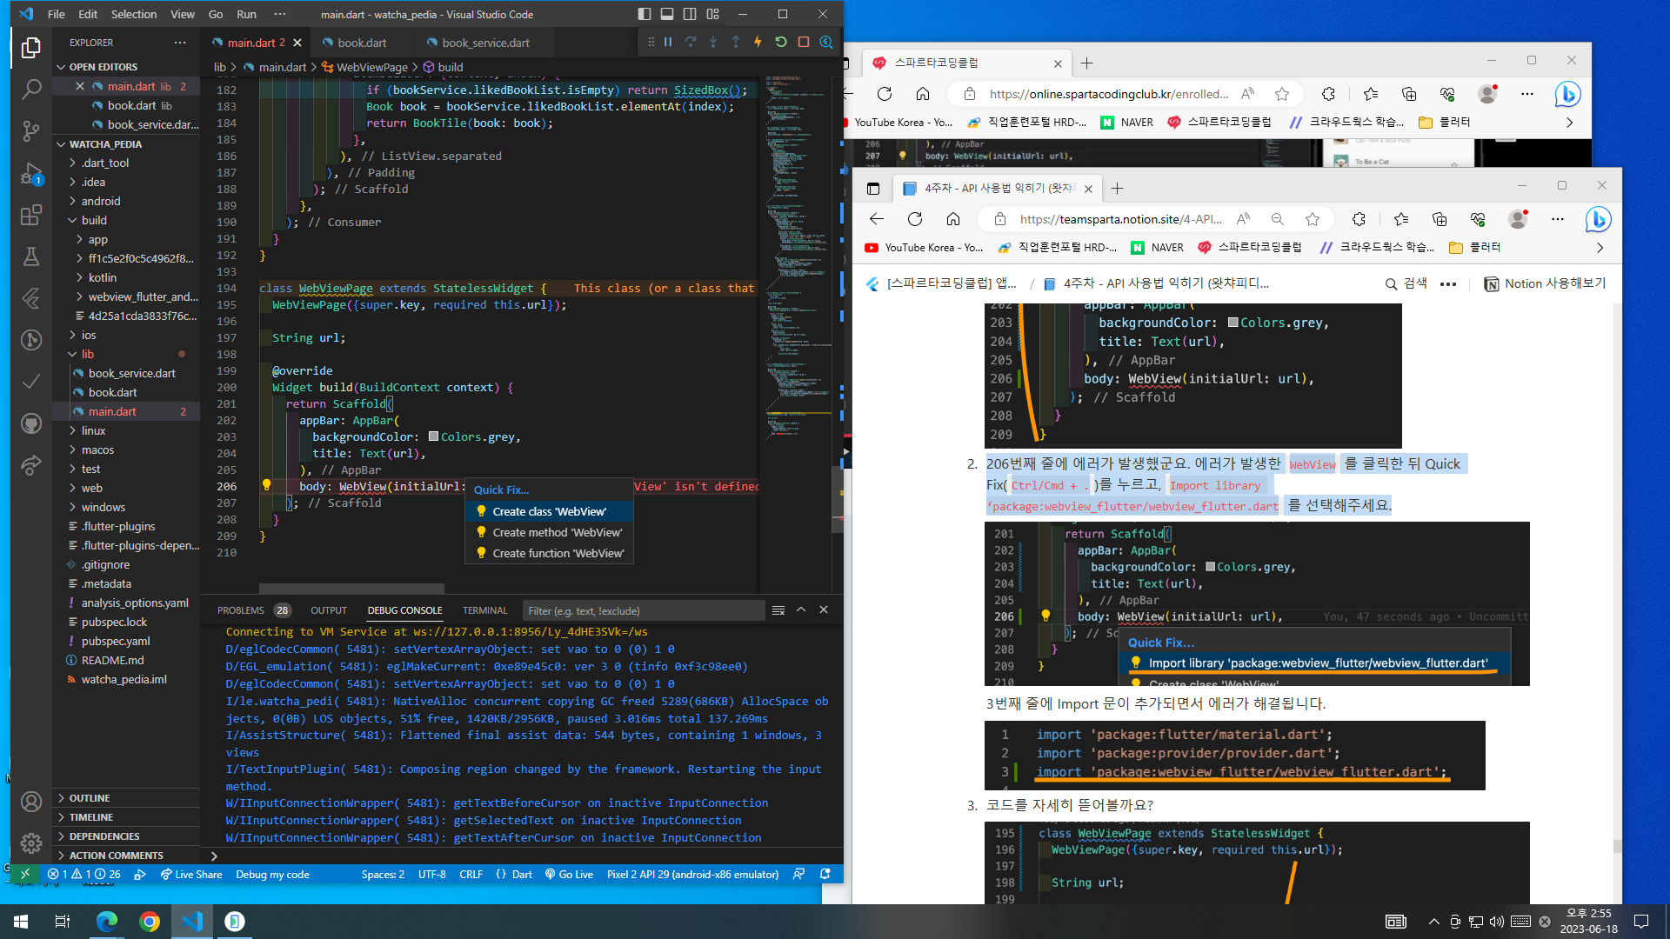
Task: Close the main.dart editor tab
Action: click(x=297, y=43)
